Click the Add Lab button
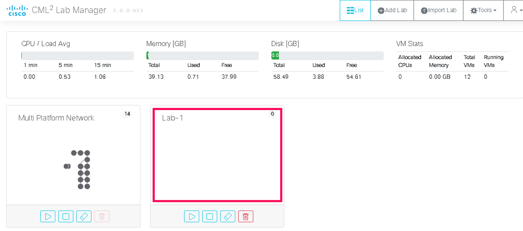The height and width of the screenshot is (231, 523). 392,10
